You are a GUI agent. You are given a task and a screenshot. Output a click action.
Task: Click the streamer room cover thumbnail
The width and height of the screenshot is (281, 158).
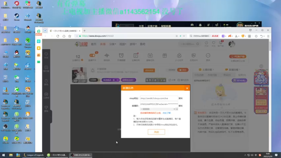[x=79, y=75]
